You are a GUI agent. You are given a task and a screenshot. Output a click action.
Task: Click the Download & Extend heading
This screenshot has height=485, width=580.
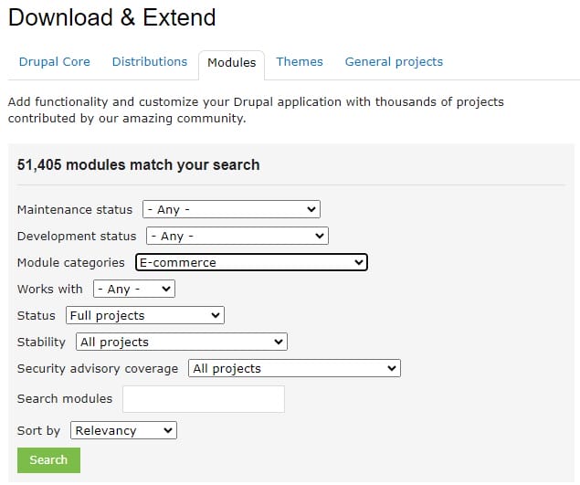[112, 17]
